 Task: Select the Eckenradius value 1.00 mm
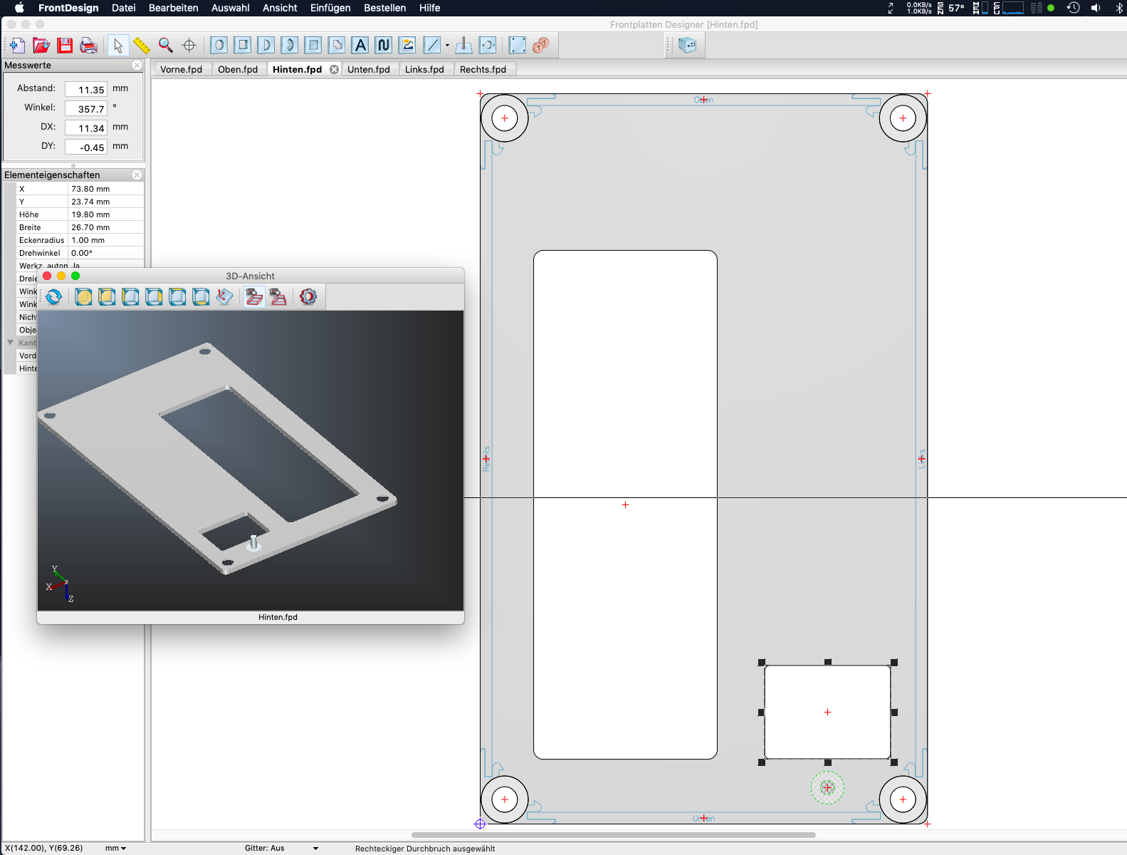(105, 240)
